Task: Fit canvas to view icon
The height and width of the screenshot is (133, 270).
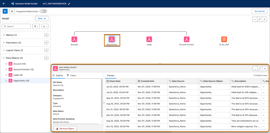Action: point(260,19)
